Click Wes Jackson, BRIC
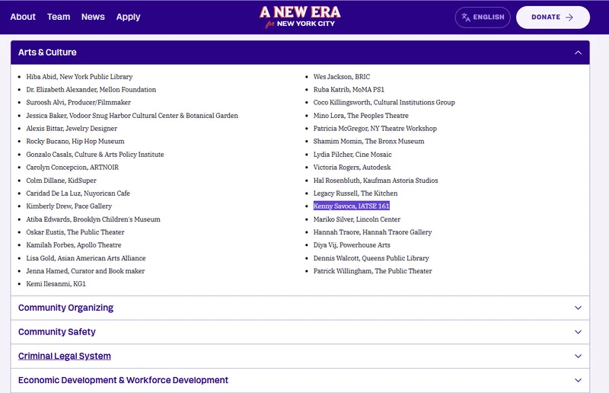Screen dimensions: 609x393 [x=342, y=77]
